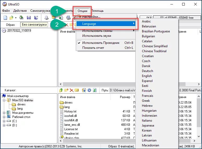Click the red X delete icon near Путь
This screenshot has height=149, width=202.
pos(72,90)
